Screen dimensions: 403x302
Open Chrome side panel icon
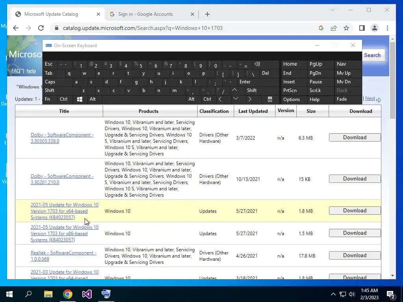point(362,28)
